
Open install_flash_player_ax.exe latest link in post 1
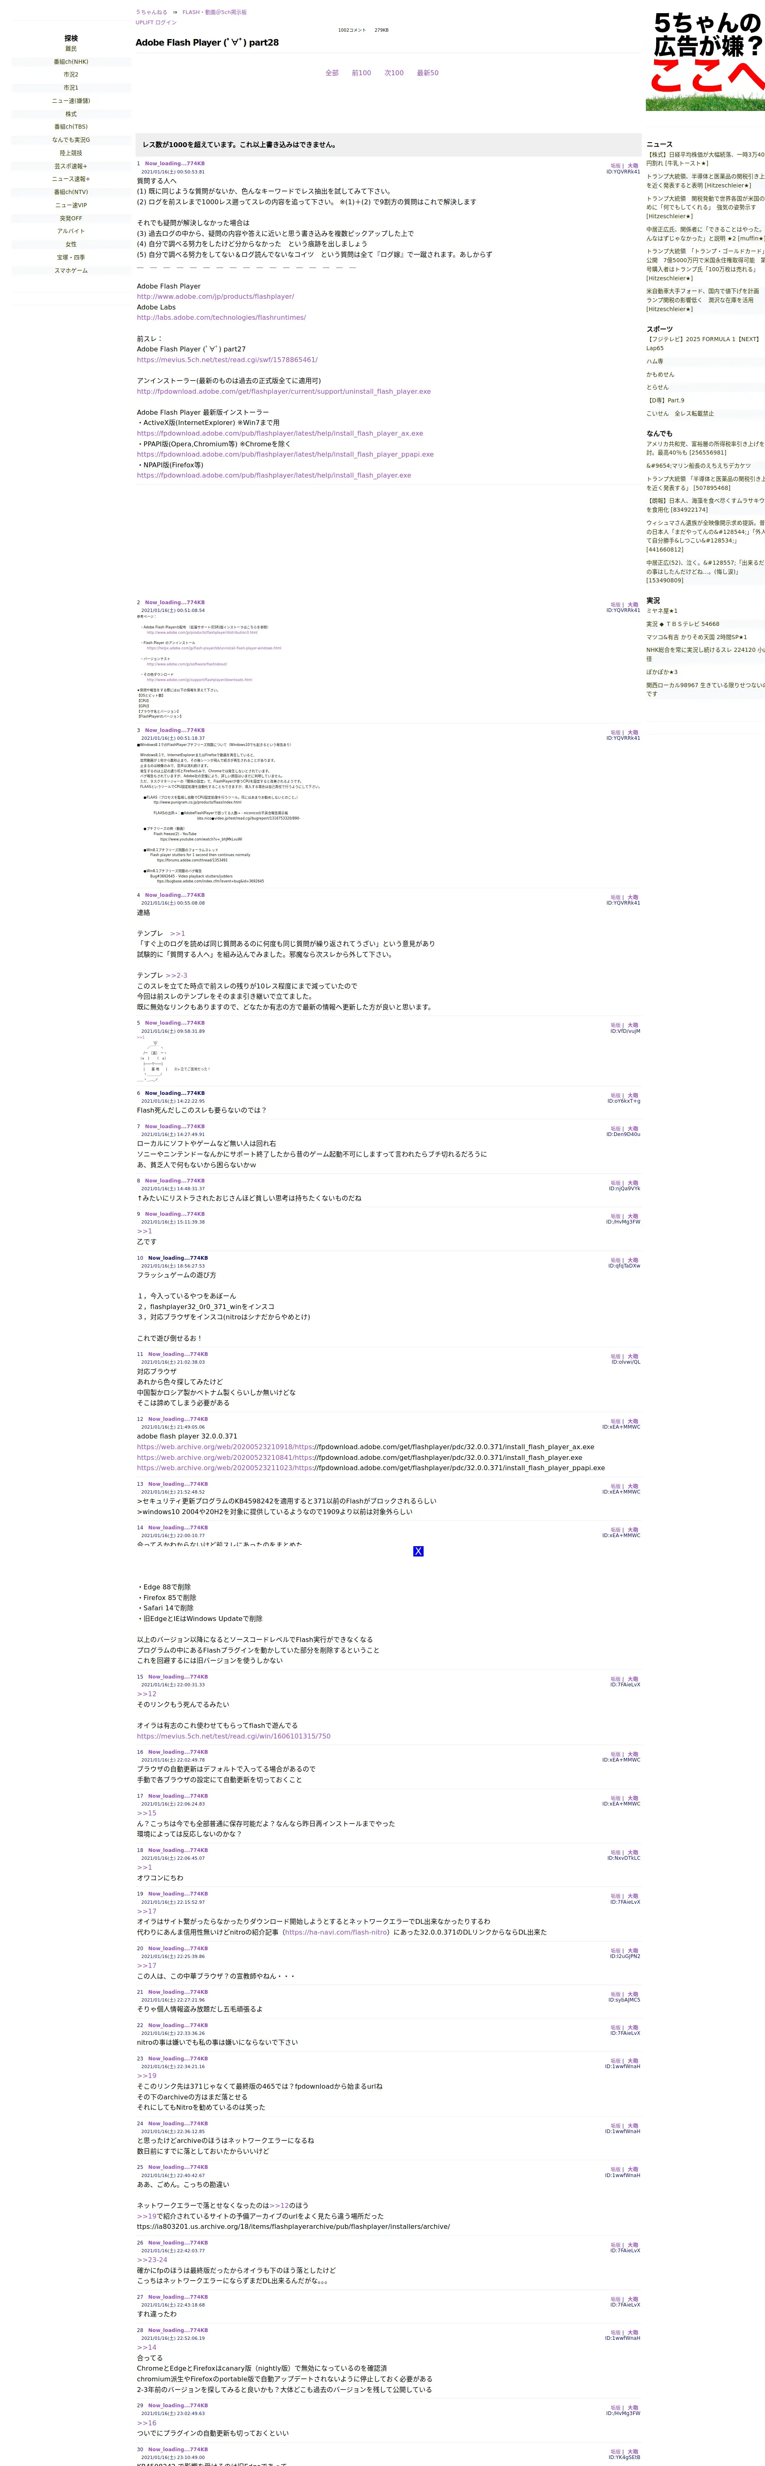coord(279,434)
